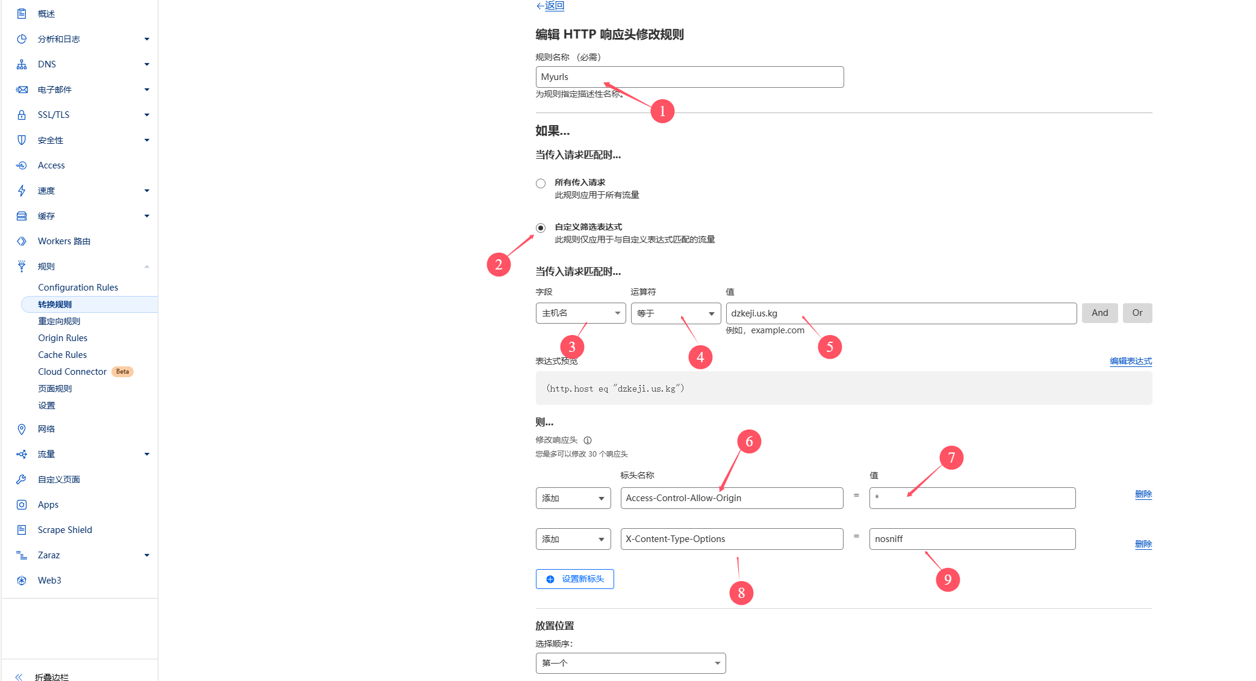Open 页面规则 menu item

[x=55, y=389]
